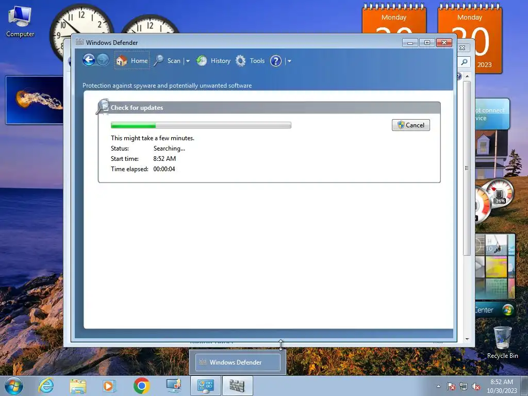Click the muted volume tray icon
This screenshot has width=528, height=396.
coord(476,386)
